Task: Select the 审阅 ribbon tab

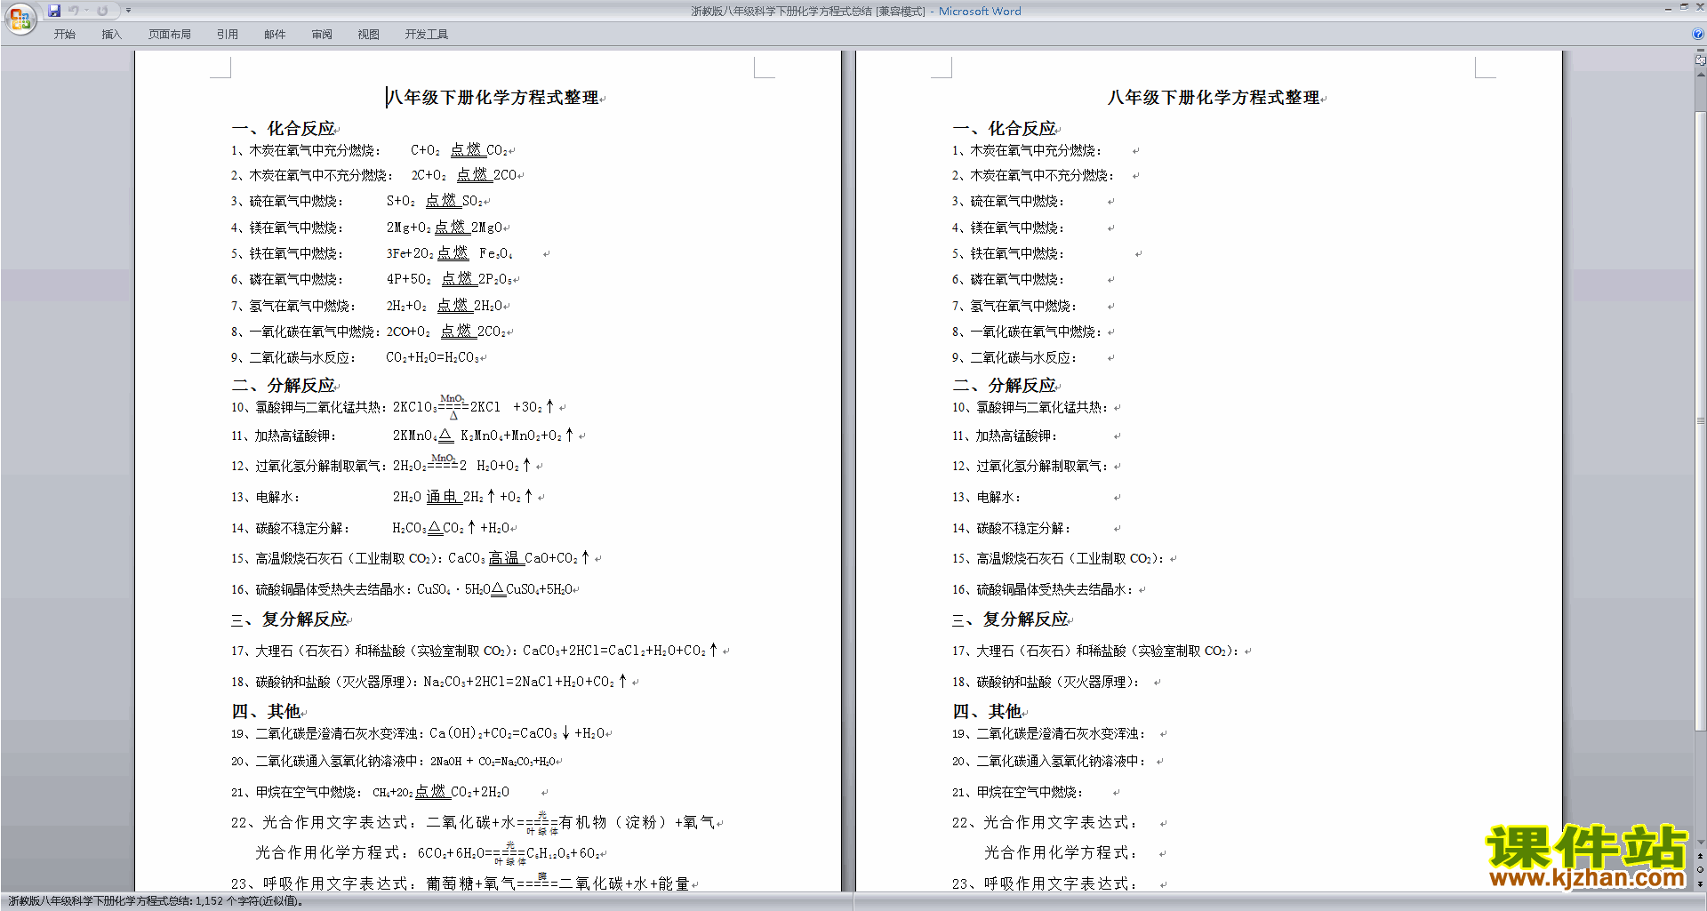Action: point(322,35)
